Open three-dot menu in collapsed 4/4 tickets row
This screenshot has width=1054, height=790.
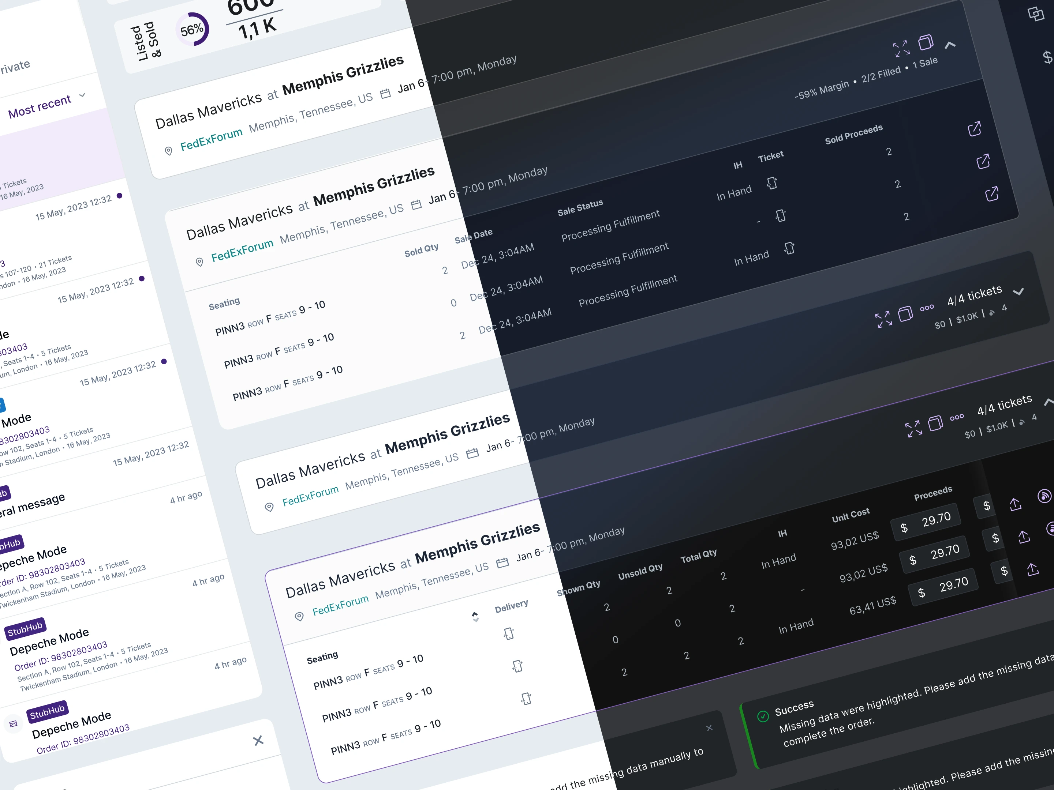coord(927,308)
